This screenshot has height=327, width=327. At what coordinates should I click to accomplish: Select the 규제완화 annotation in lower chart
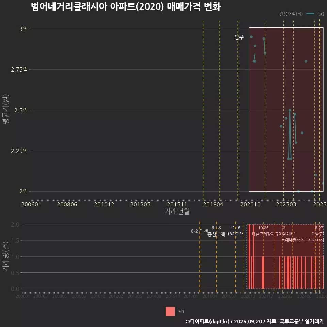tap(283, 234)
